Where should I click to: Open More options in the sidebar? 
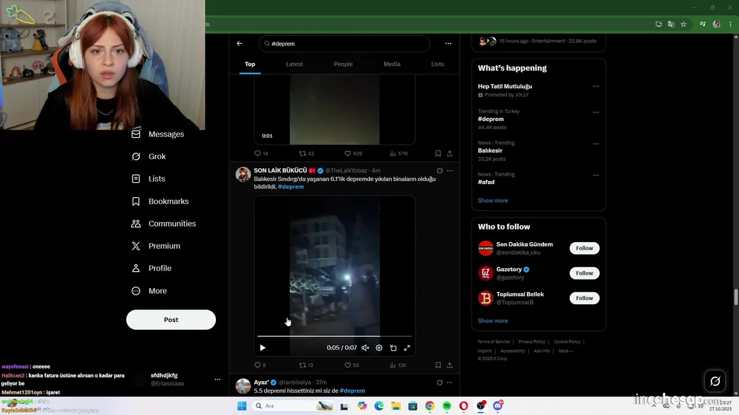pos(149,291)
